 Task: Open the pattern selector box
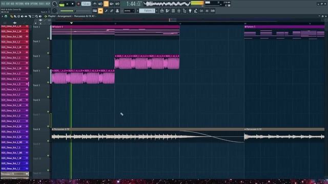[x=147, y=11]
